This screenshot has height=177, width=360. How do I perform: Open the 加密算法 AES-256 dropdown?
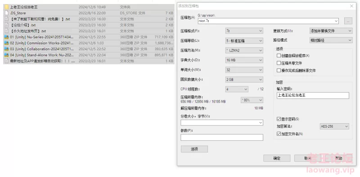pyautogui.click(x=334, y=126)
